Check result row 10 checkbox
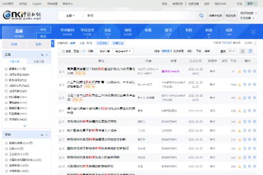 60,166
